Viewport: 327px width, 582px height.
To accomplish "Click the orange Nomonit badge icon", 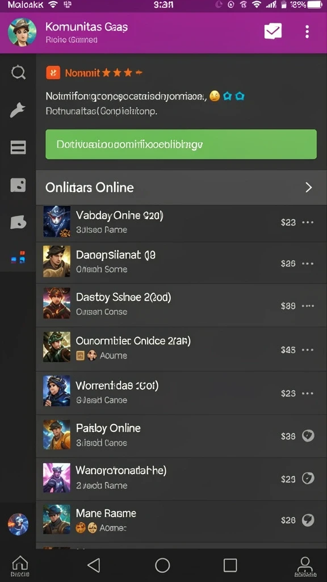I will click(53, 73).
